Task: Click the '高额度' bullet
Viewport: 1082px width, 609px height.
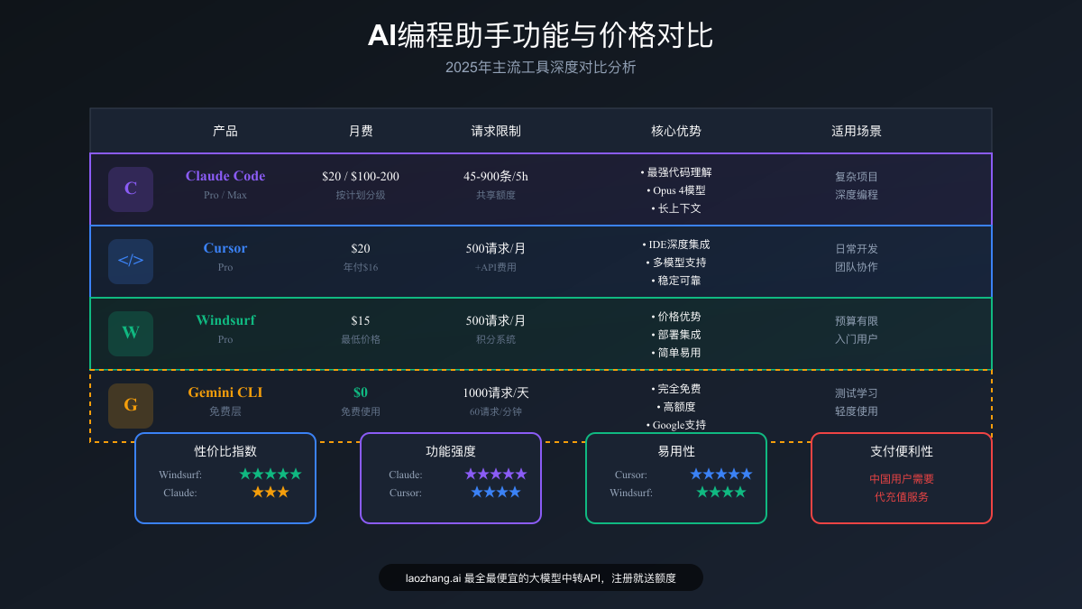Action: click(676, 407)
